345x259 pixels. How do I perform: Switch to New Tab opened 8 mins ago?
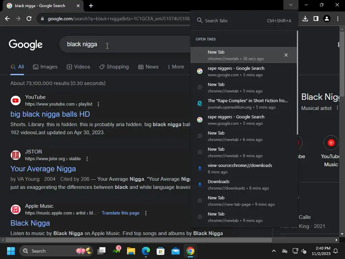coord(244,152)
